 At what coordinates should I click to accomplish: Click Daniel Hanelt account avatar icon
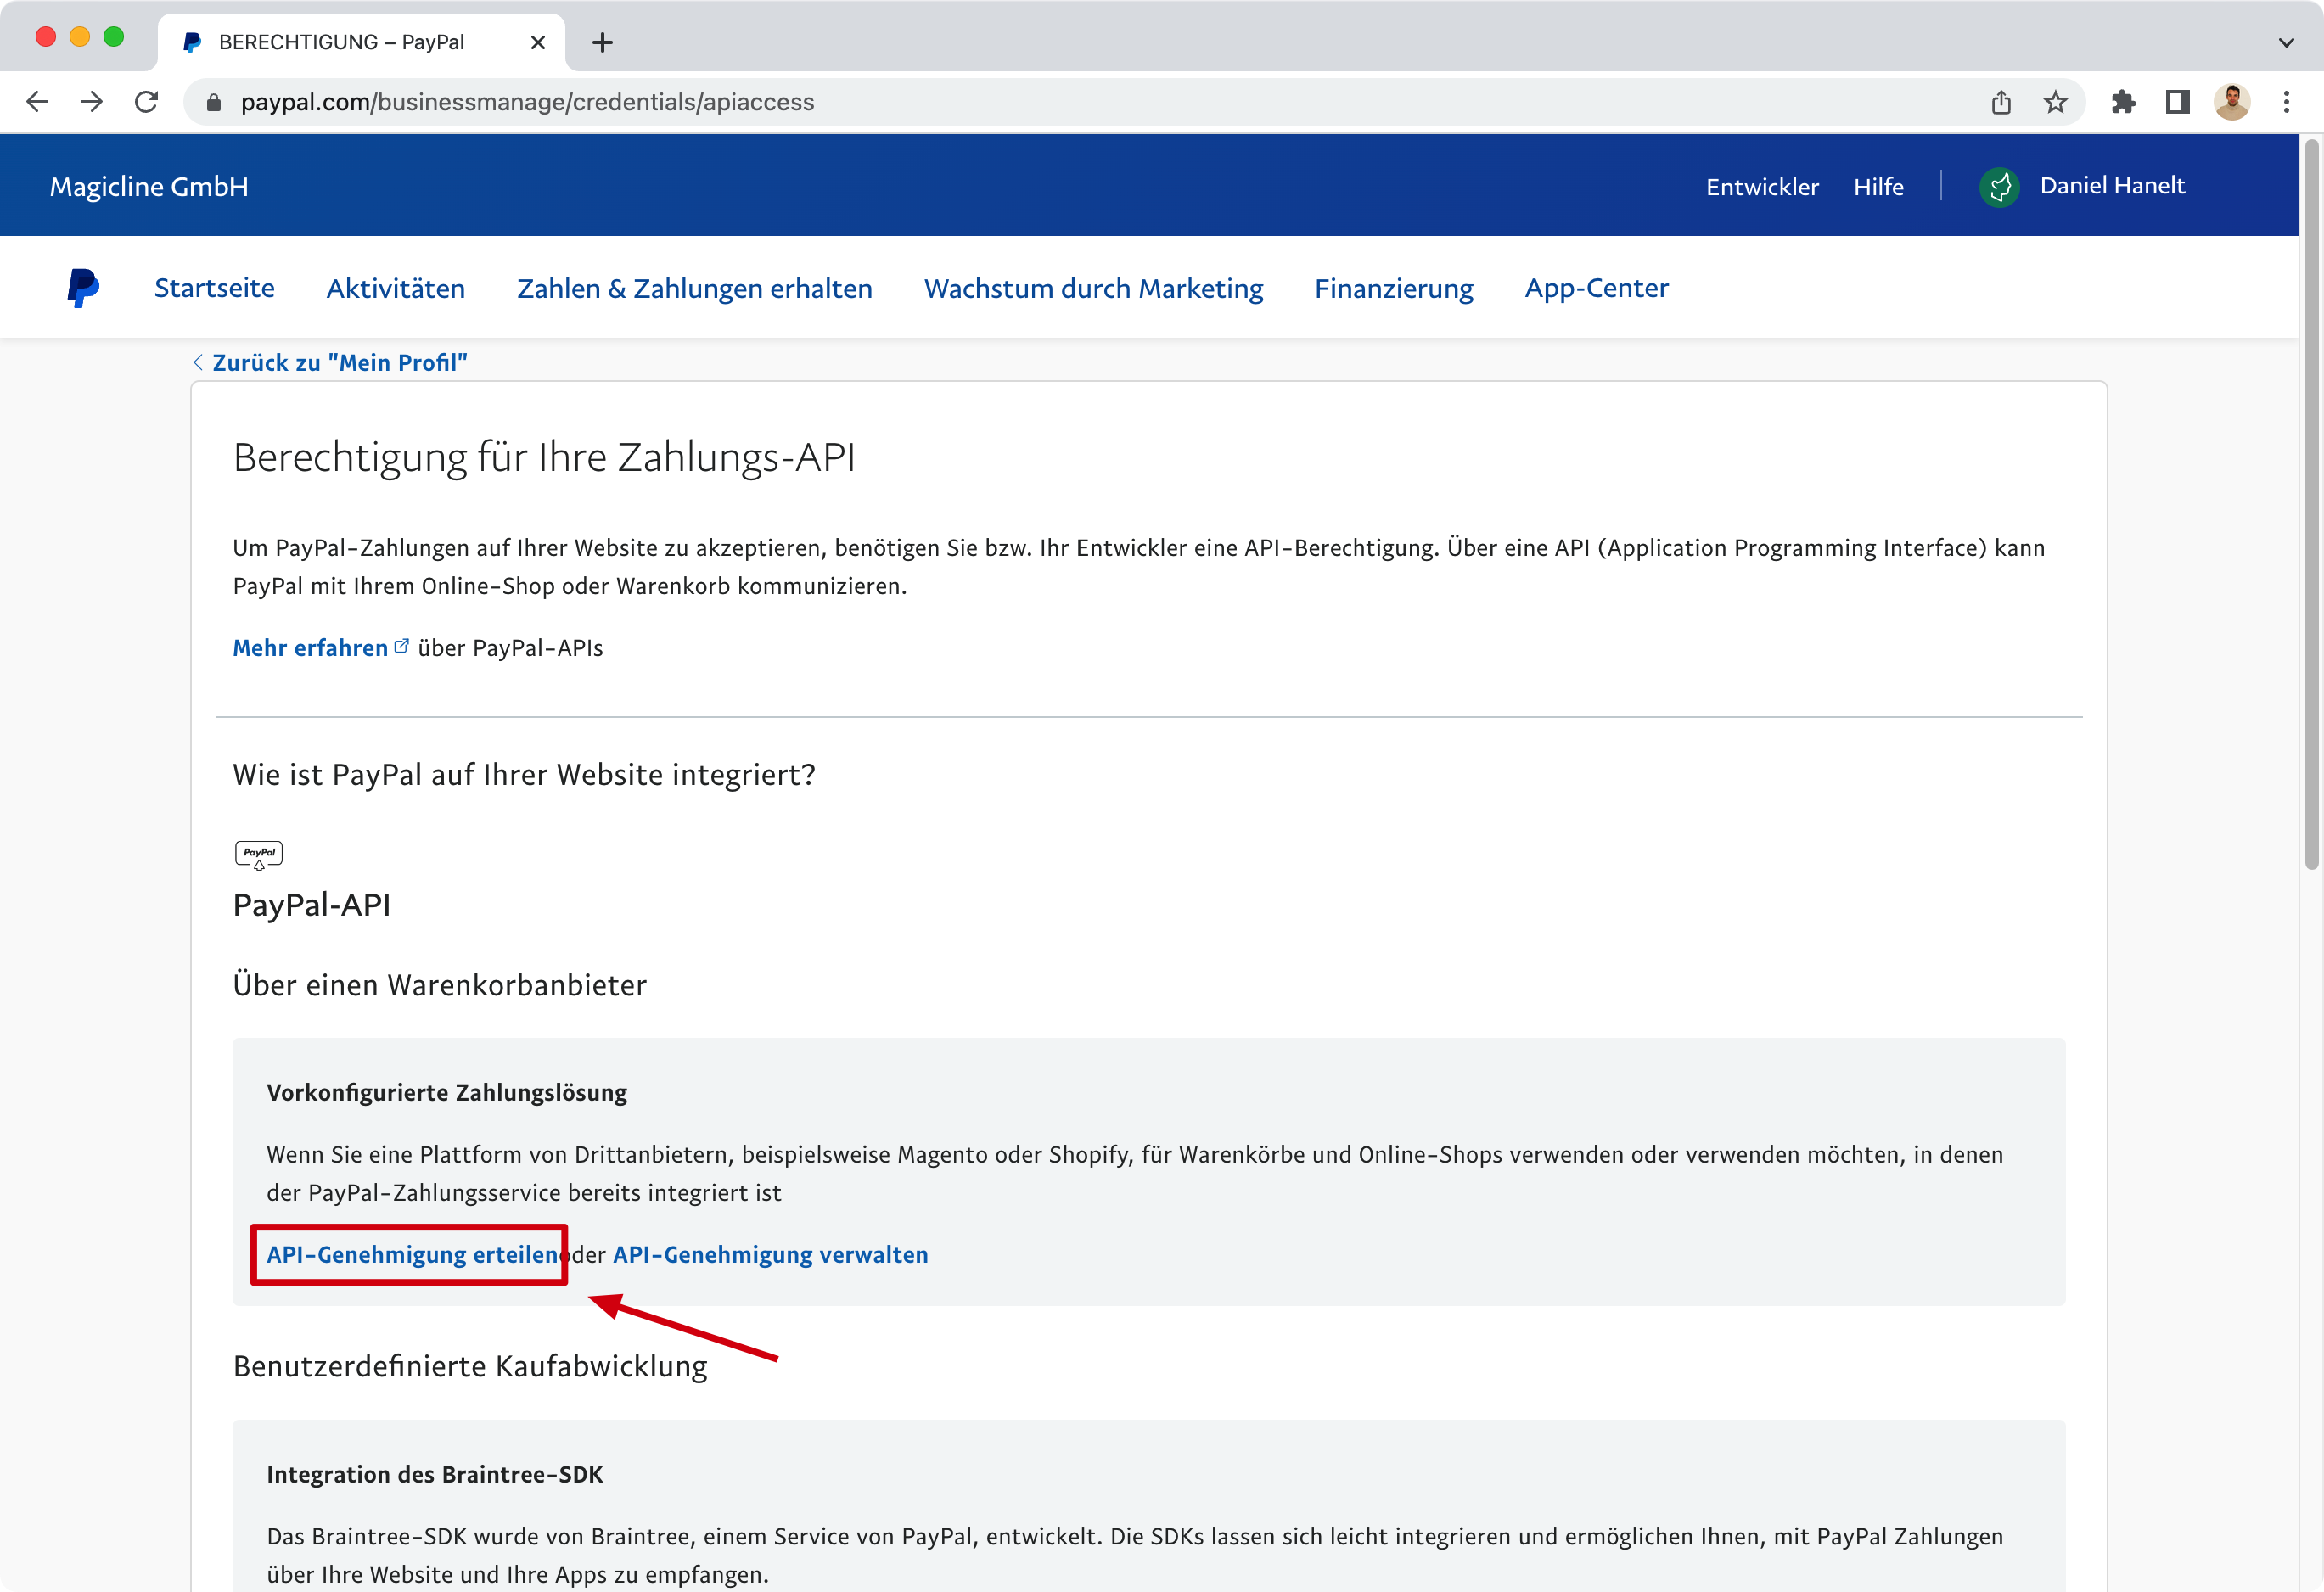[1999, 186]
